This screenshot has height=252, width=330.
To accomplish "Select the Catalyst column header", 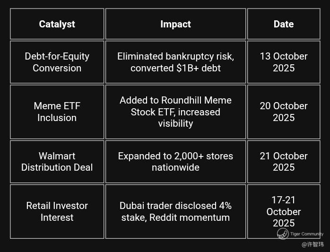I will pos(57,24).
